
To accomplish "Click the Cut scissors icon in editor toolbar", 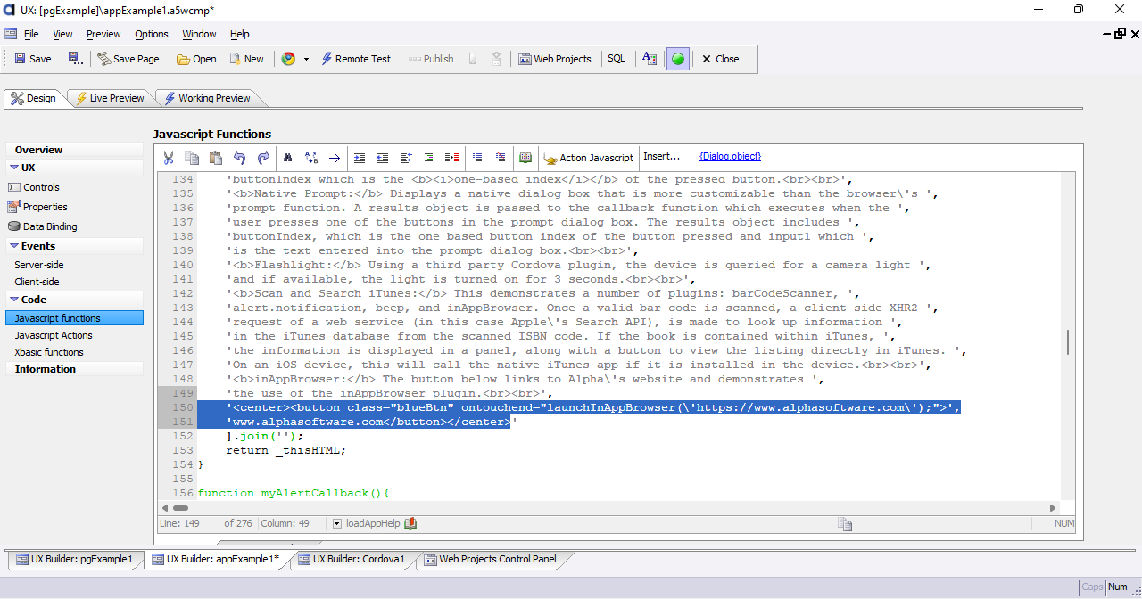I will pyautogui.click(x=169, y=157).
